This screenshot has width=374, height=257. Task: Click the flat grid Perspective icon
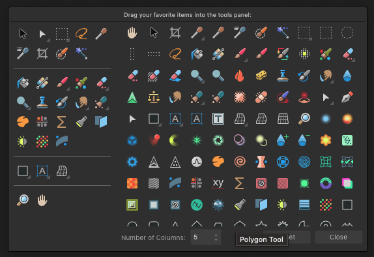pos(283,119)
